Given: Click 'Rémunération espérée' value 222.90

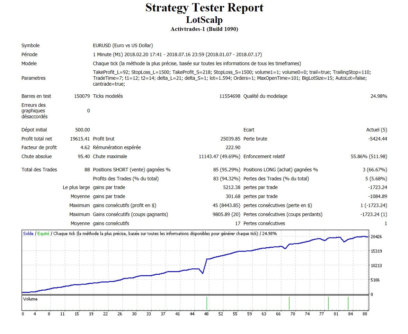Looking at the screenshot, I should click(233, 147).
